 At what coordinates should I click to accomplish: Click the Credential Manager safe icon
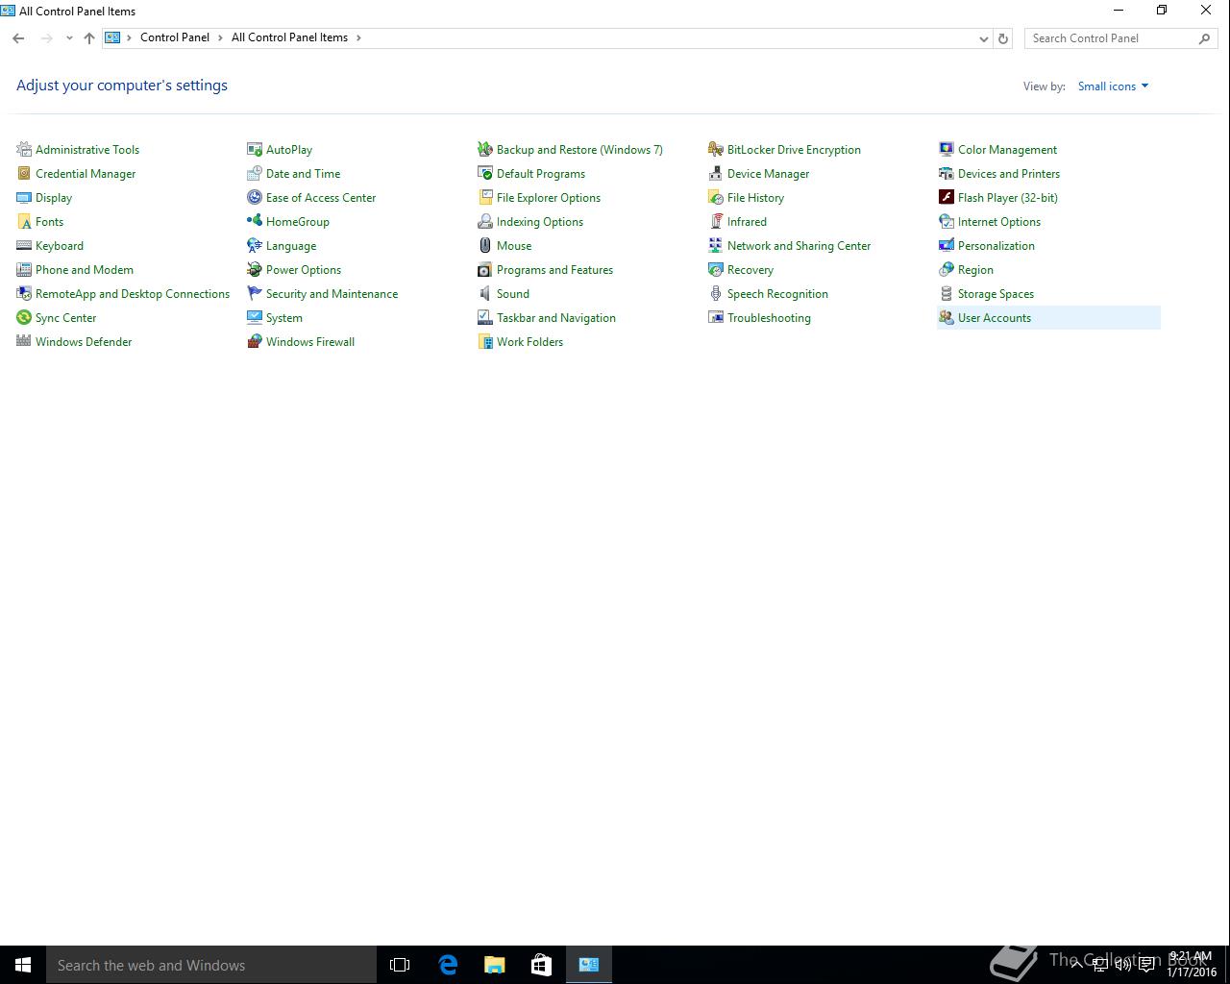(24, 174)
